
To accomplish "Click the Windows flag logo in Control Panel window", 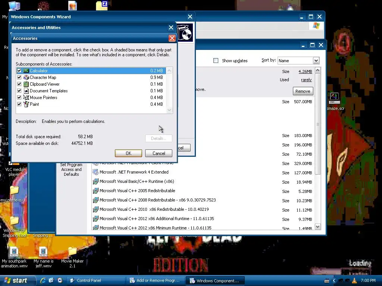I will 316,26.
